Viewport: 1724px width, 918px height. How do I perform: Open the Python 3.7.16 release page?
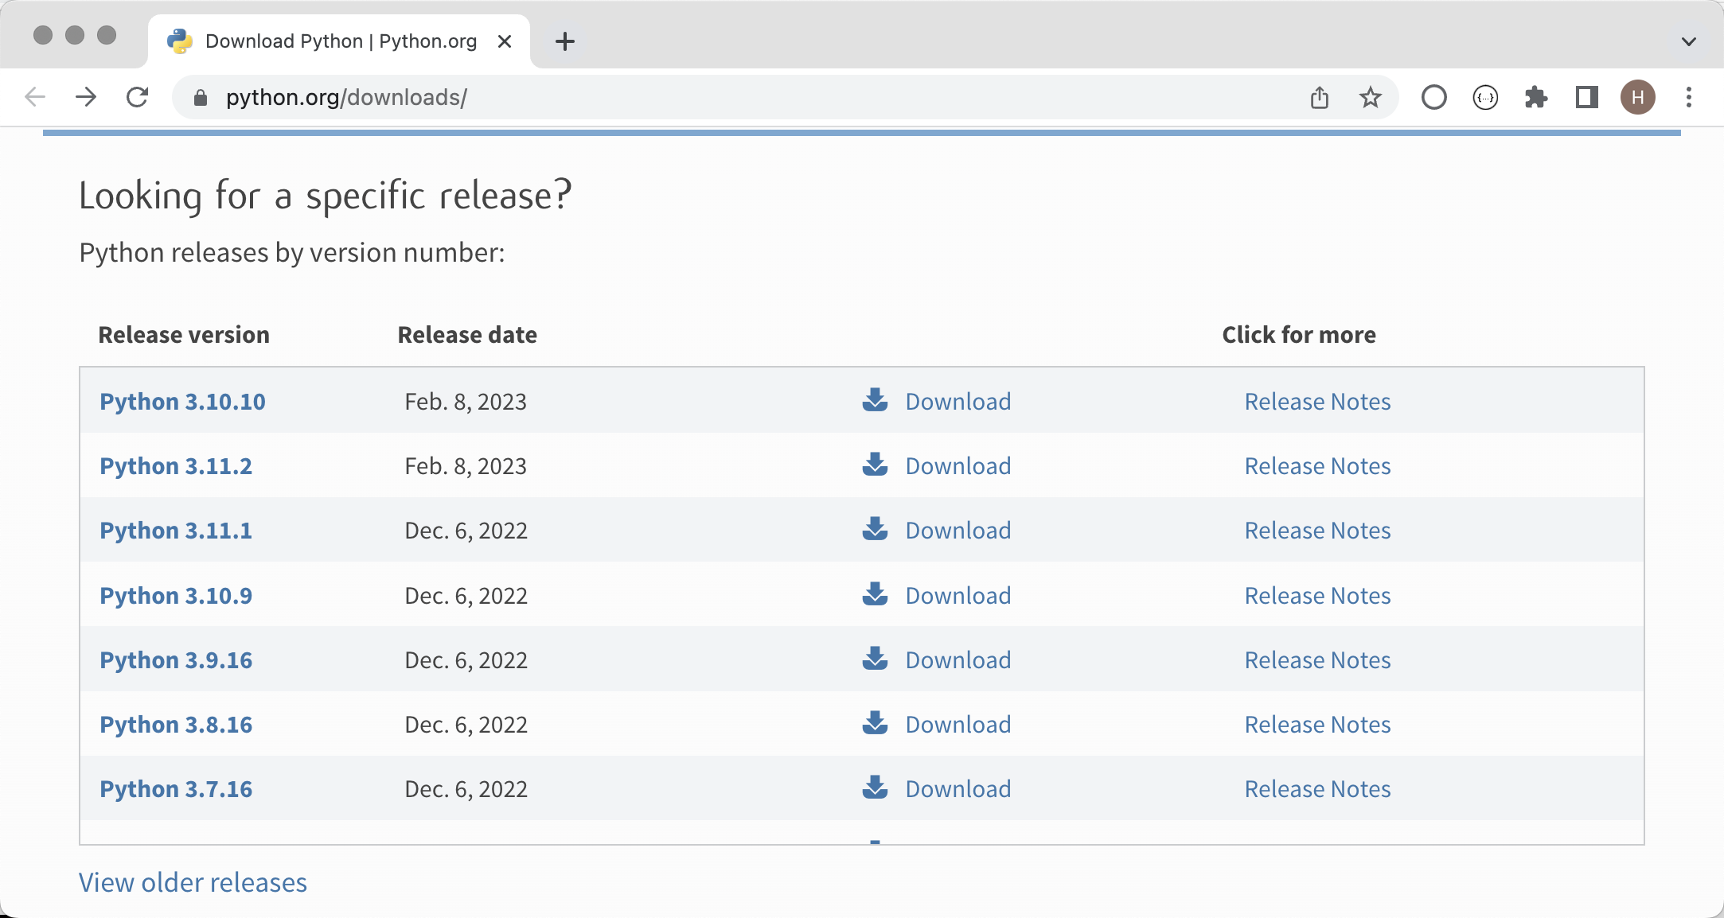point(175,788)
